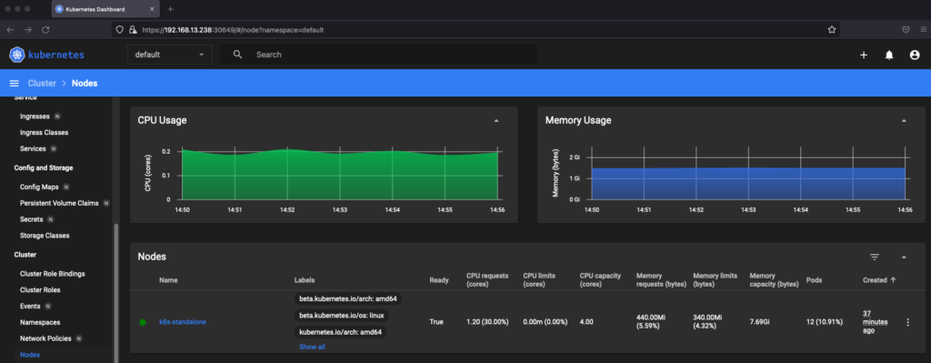Open the k8s-standalone node link
Viewport: 931px width, 363px height.
pos(182,322)
